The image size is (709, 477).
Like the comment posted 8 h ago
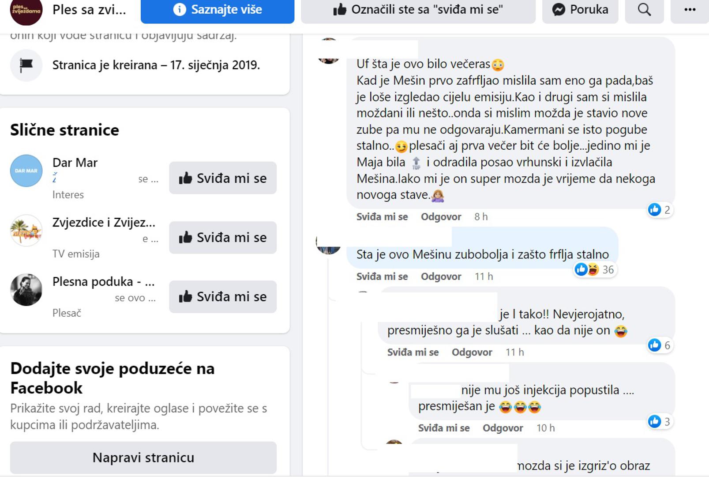(382, 217)
